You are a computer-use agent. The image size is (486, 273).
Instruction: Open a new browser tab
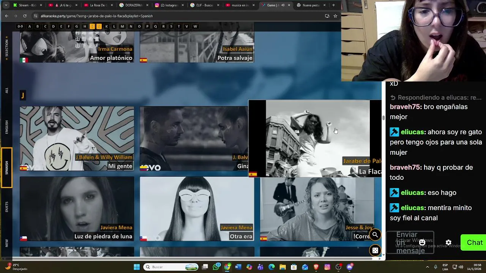pyautogui.click(x=333, y=5)
